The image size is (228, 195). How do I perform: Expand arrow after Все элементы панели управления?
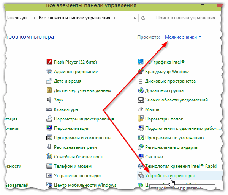point(115,18)
